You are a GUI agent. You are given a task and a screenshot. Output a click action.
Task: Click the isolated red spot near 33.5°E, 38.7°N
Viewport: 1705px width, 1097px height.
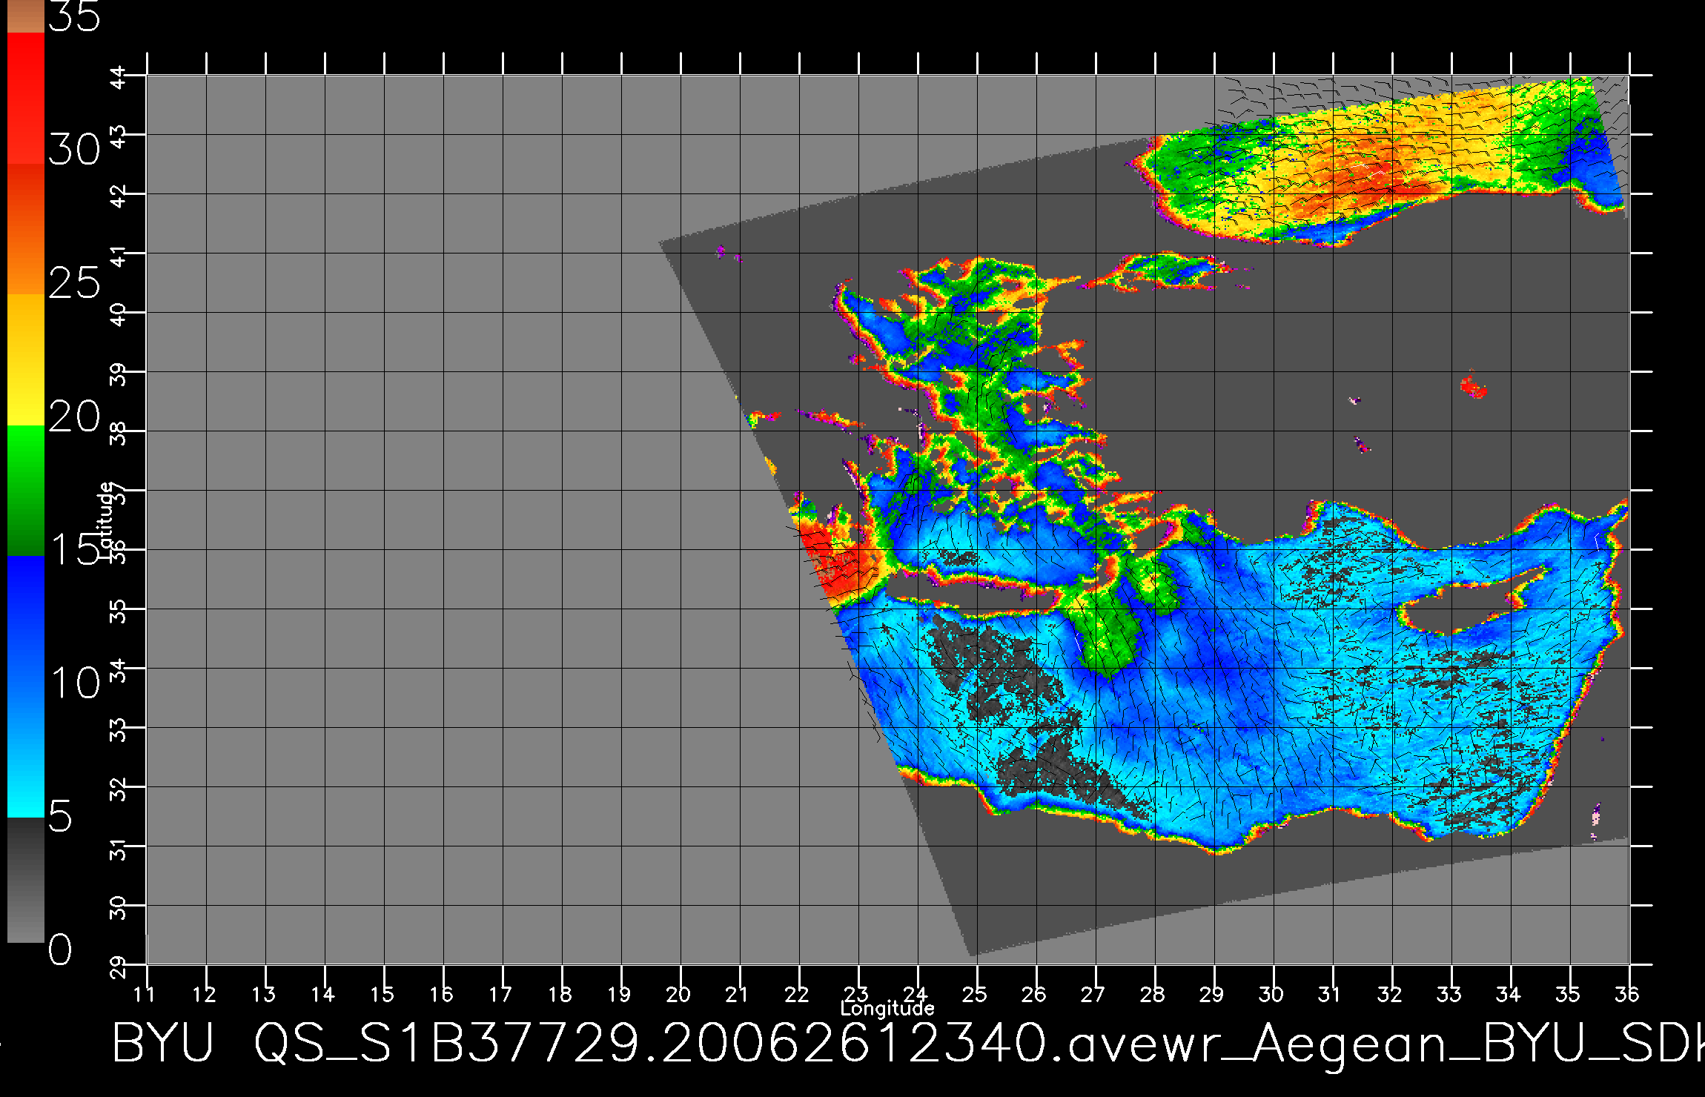pyautogui.click(x=1473, y=387)
